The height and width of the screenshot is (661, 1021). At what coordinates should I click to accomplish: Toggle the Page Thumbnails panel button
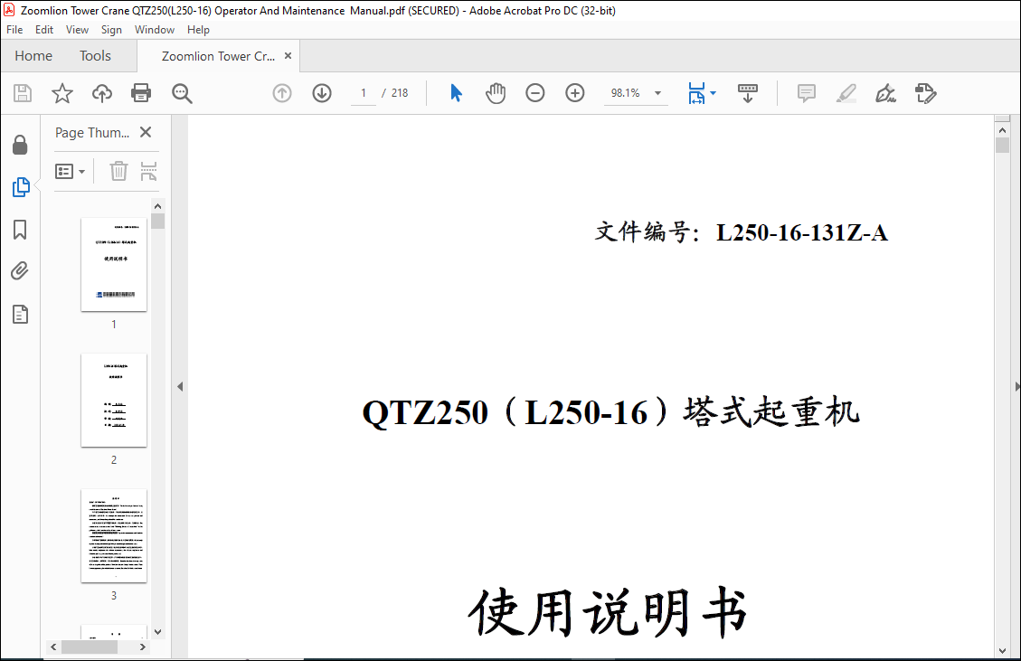[20, 187]
